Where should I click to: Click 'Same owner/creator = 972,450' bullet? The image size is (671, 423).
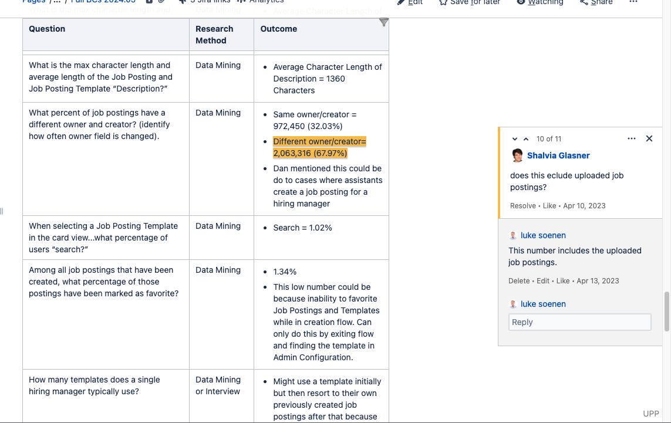[315, 120]
